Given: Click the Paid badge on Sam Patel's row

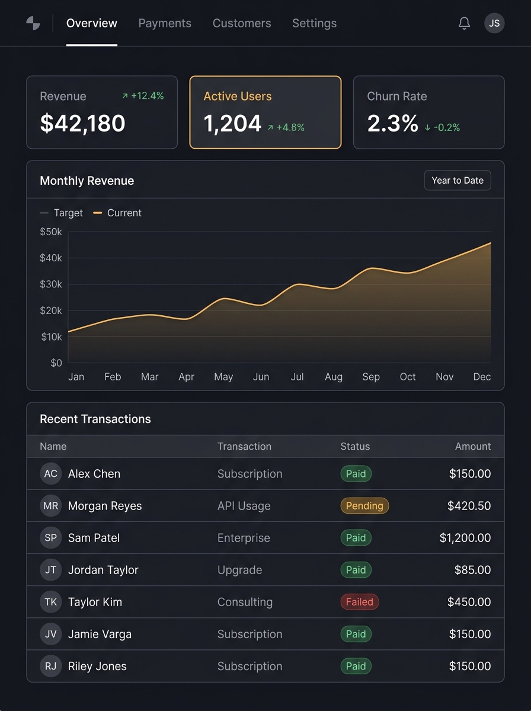Looking at the screenshot, I should (356, 537).
